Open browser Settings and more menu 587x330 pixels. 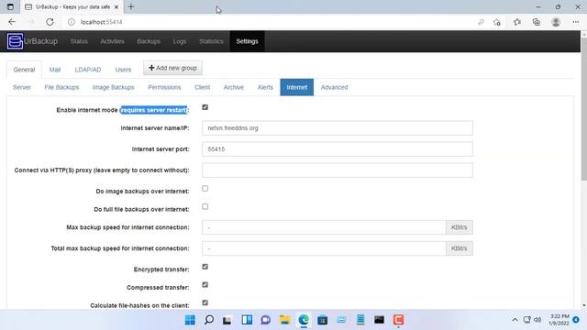tap(575, 22)
